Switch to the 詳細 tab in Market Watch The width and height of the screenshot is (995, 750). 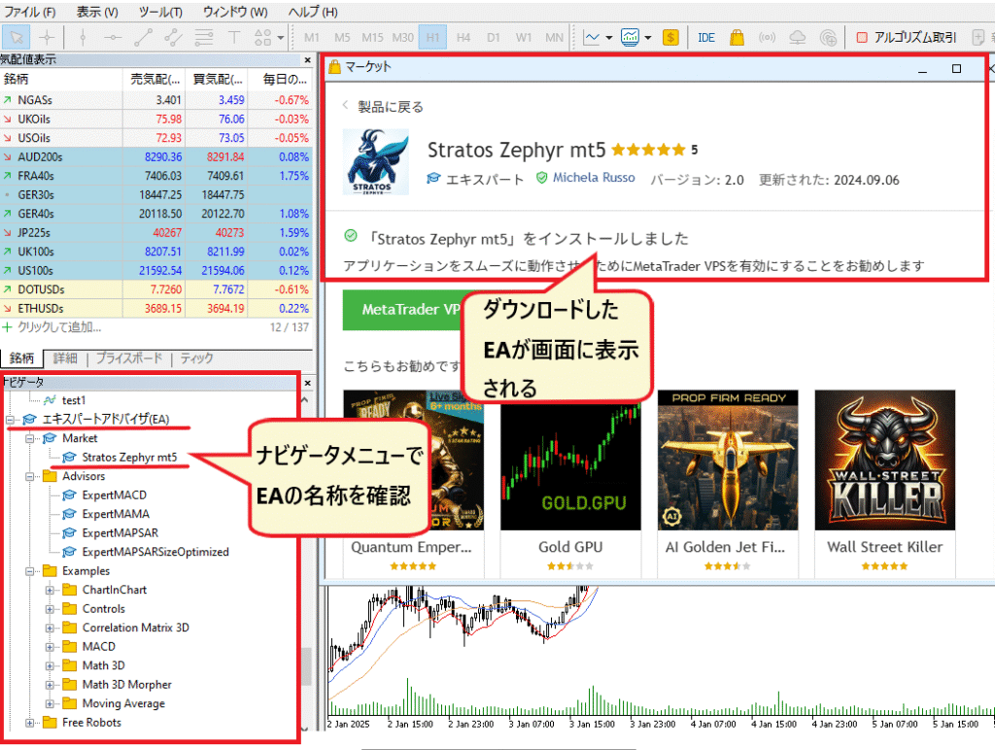65,358
